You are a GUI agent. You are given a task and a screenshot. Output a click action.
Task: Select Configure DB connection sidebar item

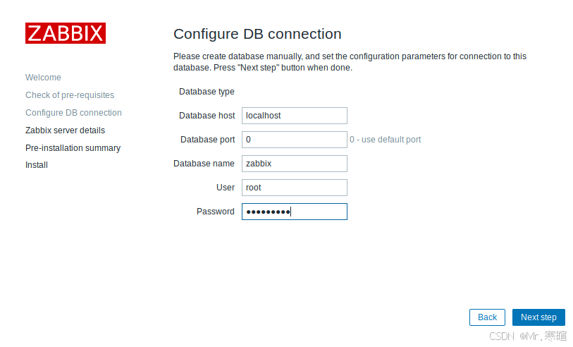click(x=73, y=113)
